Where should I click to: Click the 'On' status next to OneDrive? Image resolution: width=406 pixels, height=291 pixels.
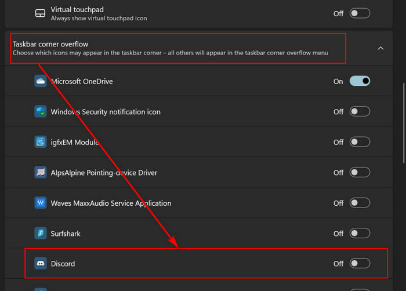[x=338, y=82]
